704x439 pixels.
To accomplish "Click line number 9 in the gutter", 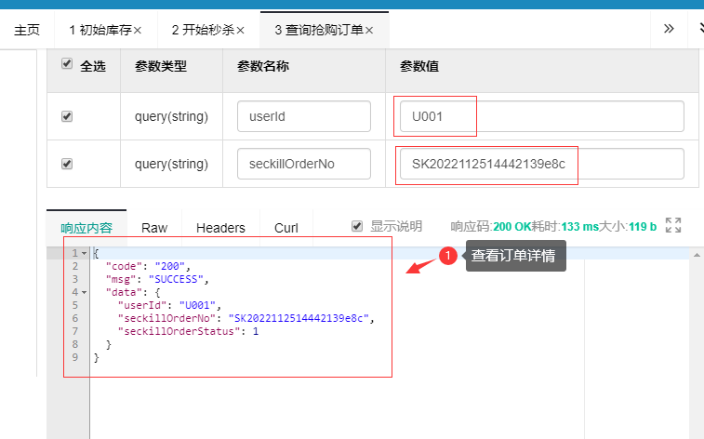I will pyautogui.click(x=75, y=357).
